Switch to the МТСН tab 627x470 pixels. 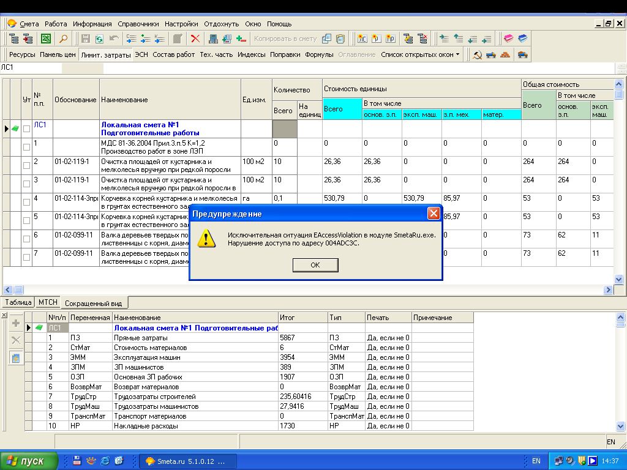coord(48,302)
